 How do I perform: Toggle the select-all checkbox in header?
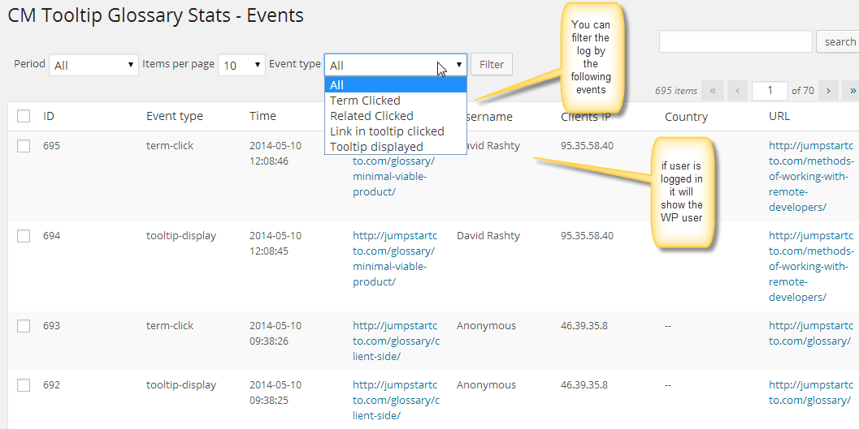(24, 117)
